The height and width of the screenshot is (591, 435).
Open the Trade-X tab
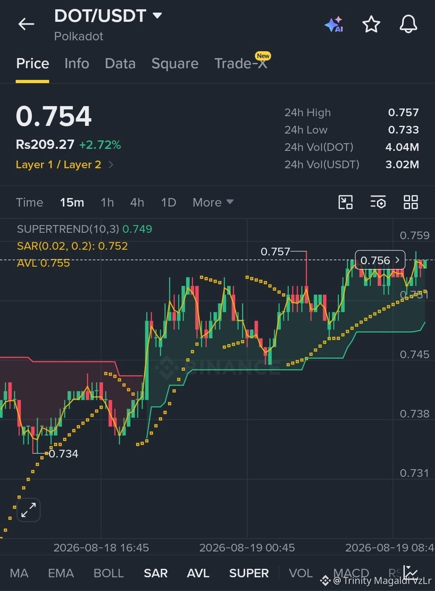click(241, 63)
